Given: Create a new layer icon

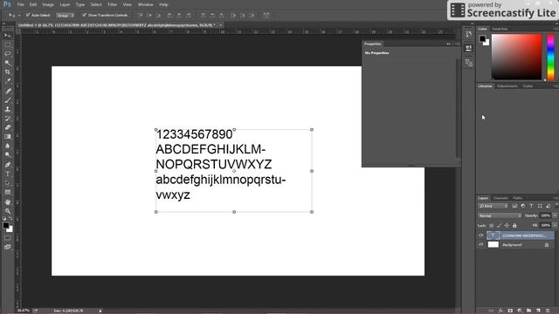Looking at the screenshot, I should point(538,311).
